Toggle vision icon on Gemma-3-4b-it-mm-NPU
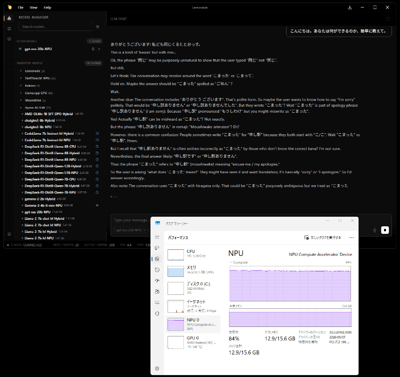Image resolution: width=400 pixels, height=377 pixels. pyautogui.click(x=97, y=205)
